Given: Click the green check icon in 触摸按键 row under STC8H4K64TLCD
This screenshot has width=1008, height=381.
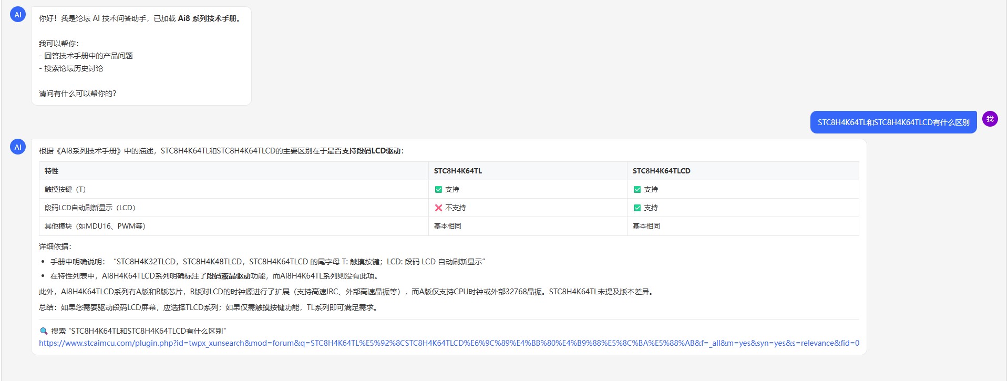Looking at the screenshot, I should 637,189.
